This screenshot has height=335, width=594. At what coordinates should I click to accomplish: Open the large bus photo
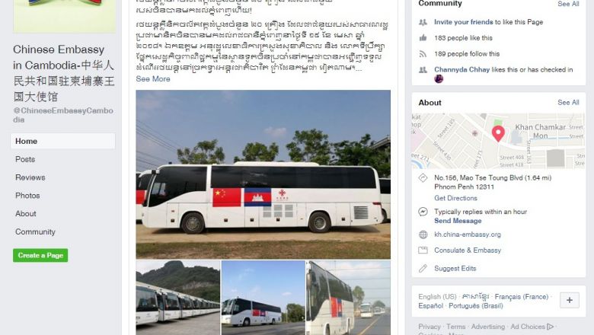tap(263, 174)
